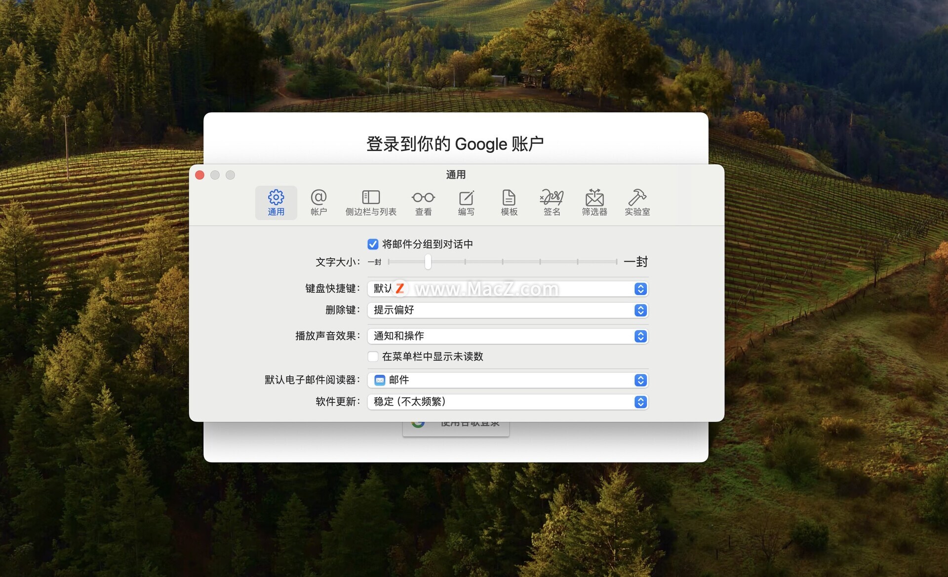
Task: Open the Composing pencil icon tab
Action: coord(466,203)
